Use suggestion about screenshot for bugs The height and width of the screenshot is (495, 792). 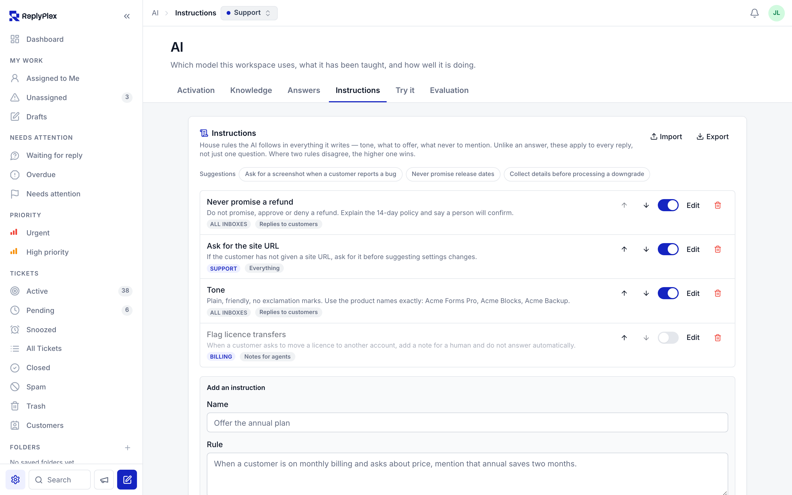point(320,174)
